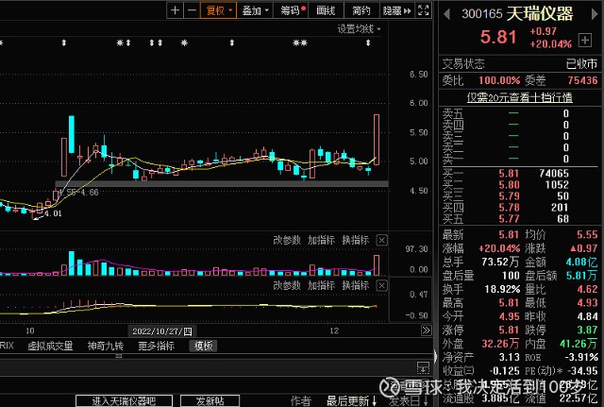Click 换指标 in MACD indicator panel

[x=355, y=285]
